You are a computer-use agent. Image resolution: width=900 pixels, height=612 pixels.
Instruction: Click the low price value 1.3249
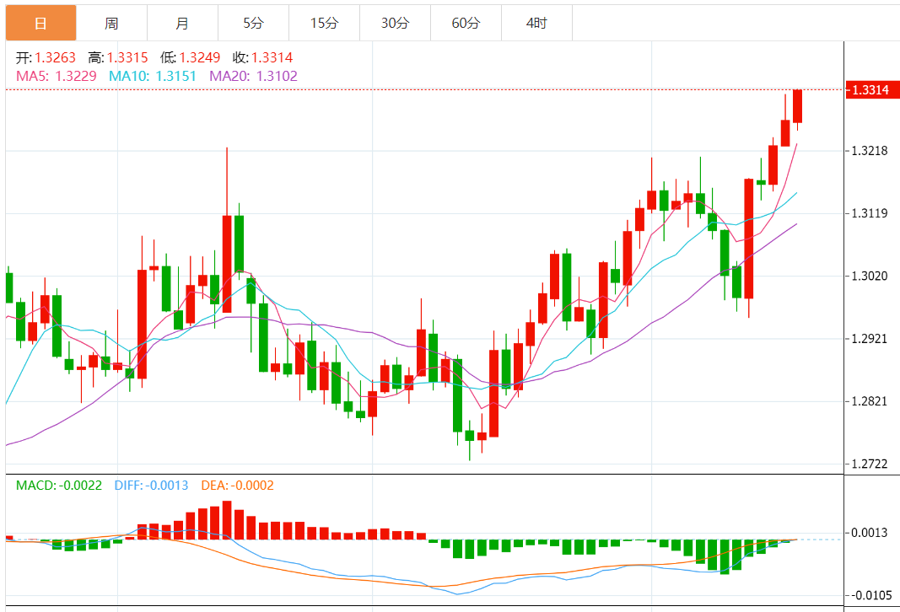pos(200,58)
